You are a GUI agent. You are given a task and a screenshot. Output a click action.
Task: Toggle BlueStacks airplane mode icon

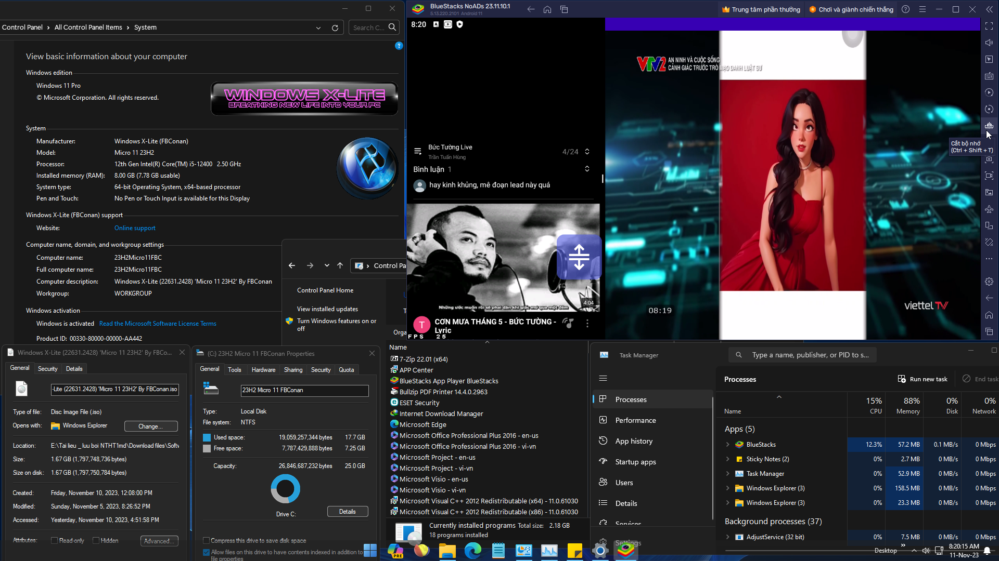point(989,209)
